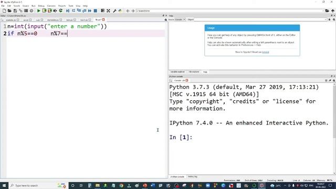Open the Consoles menu
This screenshot has width=336, height=189.
coord(51,6)
